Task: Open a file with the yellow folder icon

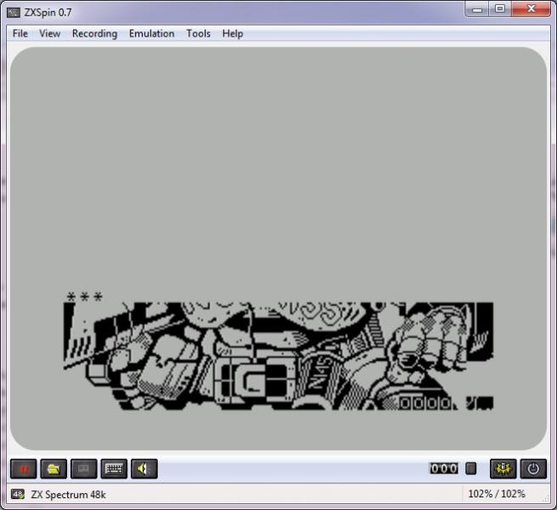Action: tap(53, 468)
